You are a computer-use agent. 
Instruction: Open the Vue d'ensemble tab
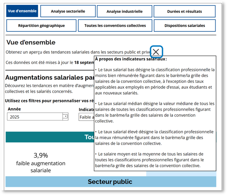pos(22,11)
